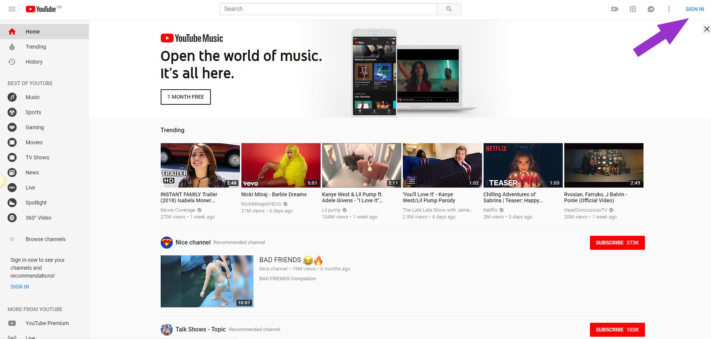Open Nicki Minaj Barbie Dreams thumbnail
This screenshot has width=711, height=339.
click(281, 165)
